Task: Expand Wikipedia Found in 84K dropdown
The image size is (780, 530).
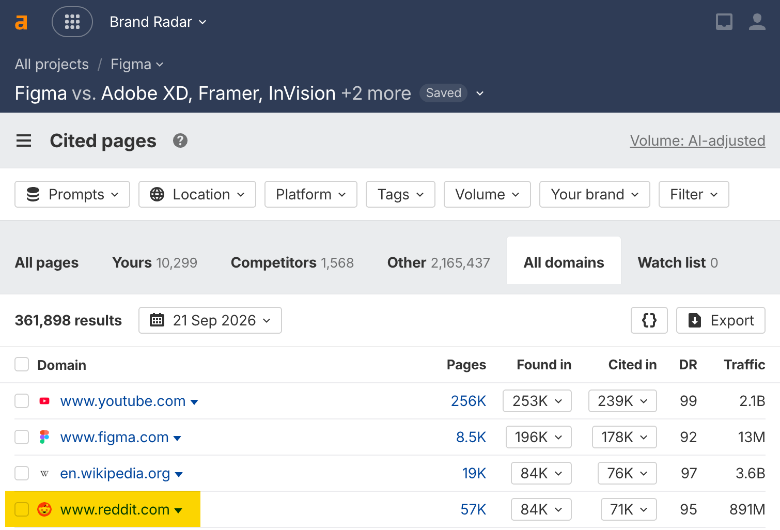Action: point(541,473)
